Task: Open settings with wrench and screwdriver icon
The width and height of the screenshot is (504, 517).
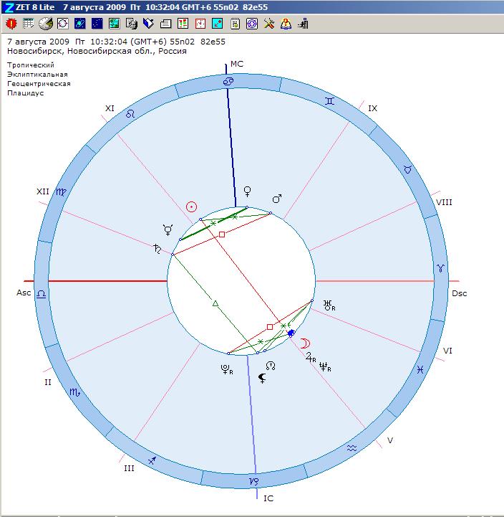Action: click(x=269, y=24)
